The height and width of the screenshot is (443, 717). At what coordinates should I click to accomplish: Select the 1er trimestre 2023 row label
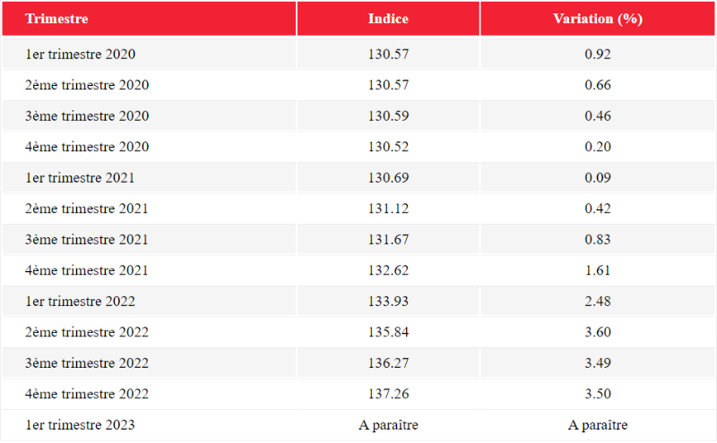click(80, 425)
